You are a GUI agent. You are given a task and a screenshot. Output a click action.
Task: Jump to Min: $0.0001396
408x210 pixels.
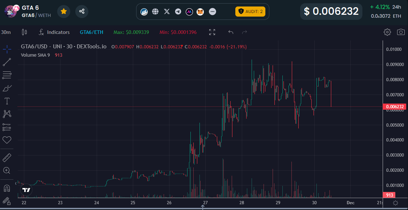[x=178, y=32]
